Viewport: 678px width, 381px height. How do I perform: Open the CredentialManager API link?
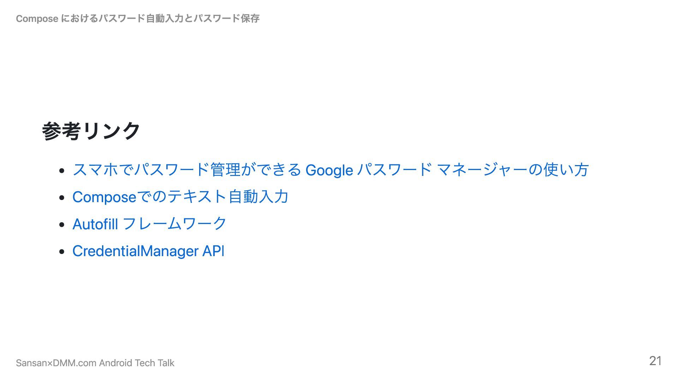pyautogui.click(x=148, y=251)
